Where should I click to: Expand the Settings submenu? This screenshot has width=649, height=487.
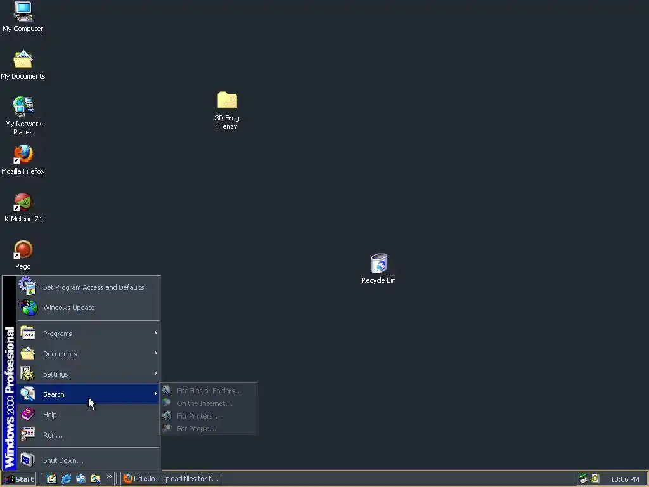pyautogui.click(x=89, y=374)
